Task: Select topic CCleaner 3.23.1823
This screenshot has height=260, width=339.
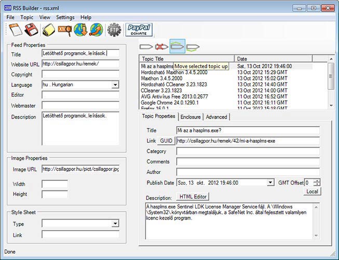Action: point(161,90)
